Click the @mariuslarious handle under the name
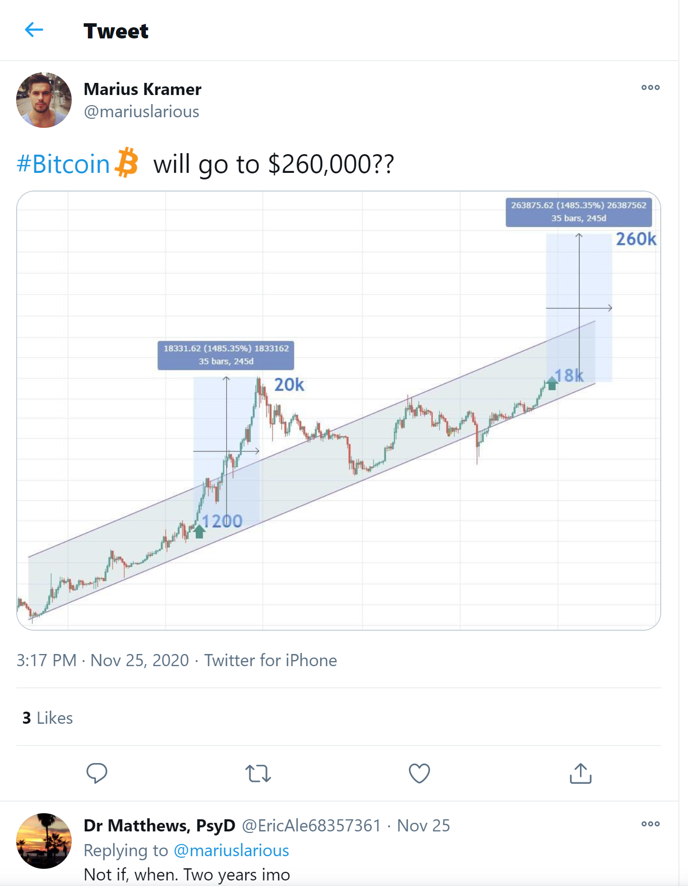 pos(141,112)
